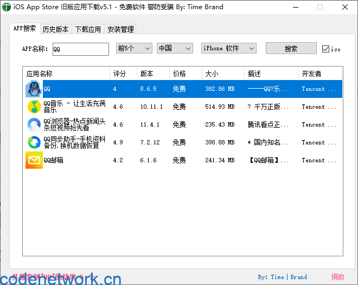
Task: Click version 7.2.12 cell
Action: [150, 142]
